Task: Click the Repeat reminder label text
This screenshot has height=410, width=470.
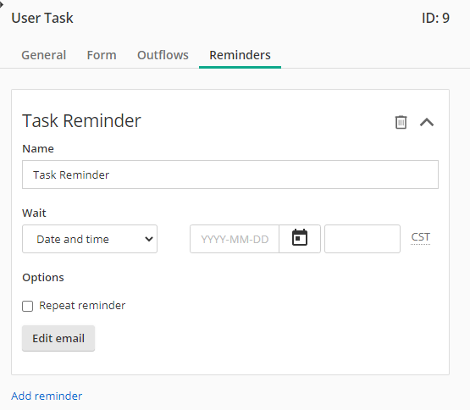Action: coord(82,306)
